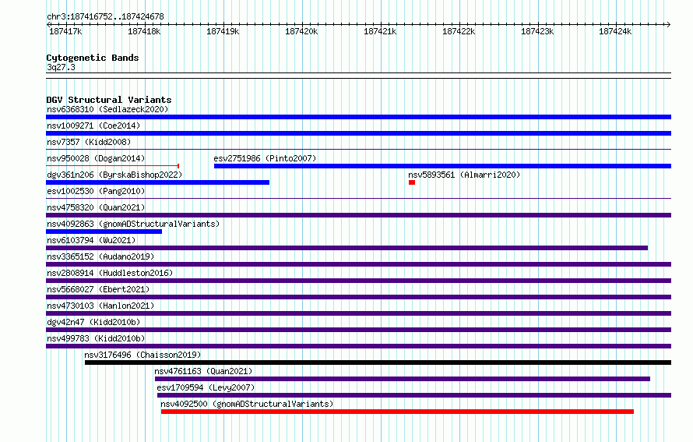Click the 187419k ruler position
The width and height of the screenshot is (693, 442).
[x=223, y=31]
